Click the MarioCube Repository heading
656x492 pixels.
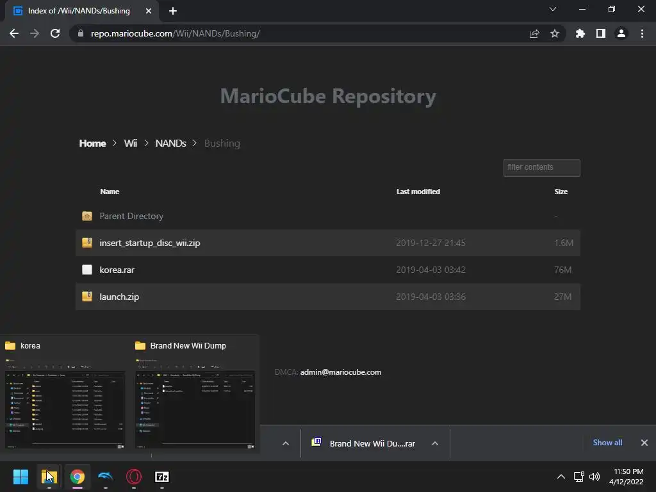[328, 96]
